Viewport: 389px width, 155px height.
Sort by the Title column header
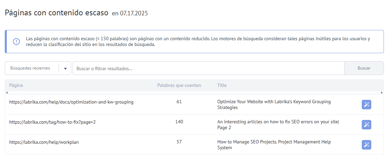(x=222, y=85)
